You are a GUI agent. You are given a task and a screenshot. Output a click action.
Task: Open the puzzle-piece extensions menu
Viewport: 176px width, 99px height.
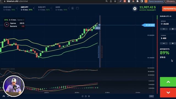tap(137, 1)
